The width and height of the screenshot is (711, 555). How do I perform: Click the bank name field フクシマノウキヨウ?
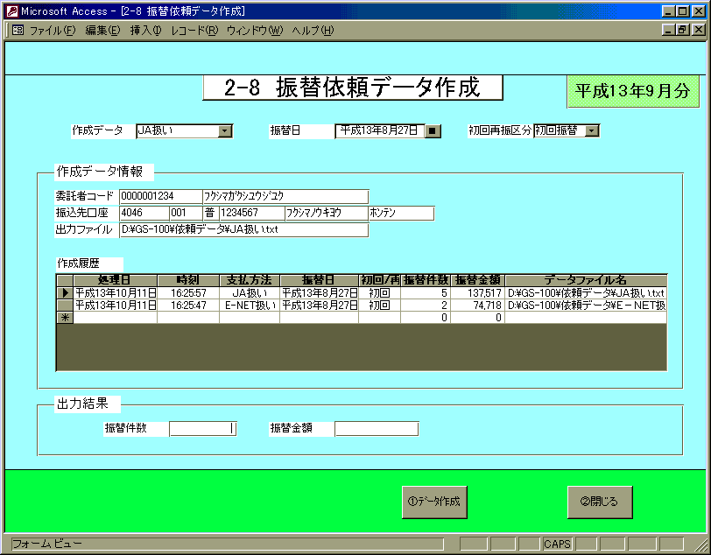(x=326, y=213)
